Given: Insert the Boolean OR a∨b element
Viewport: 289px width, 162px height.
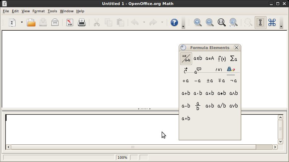Looking at the screenshot, I should [234, 106].
